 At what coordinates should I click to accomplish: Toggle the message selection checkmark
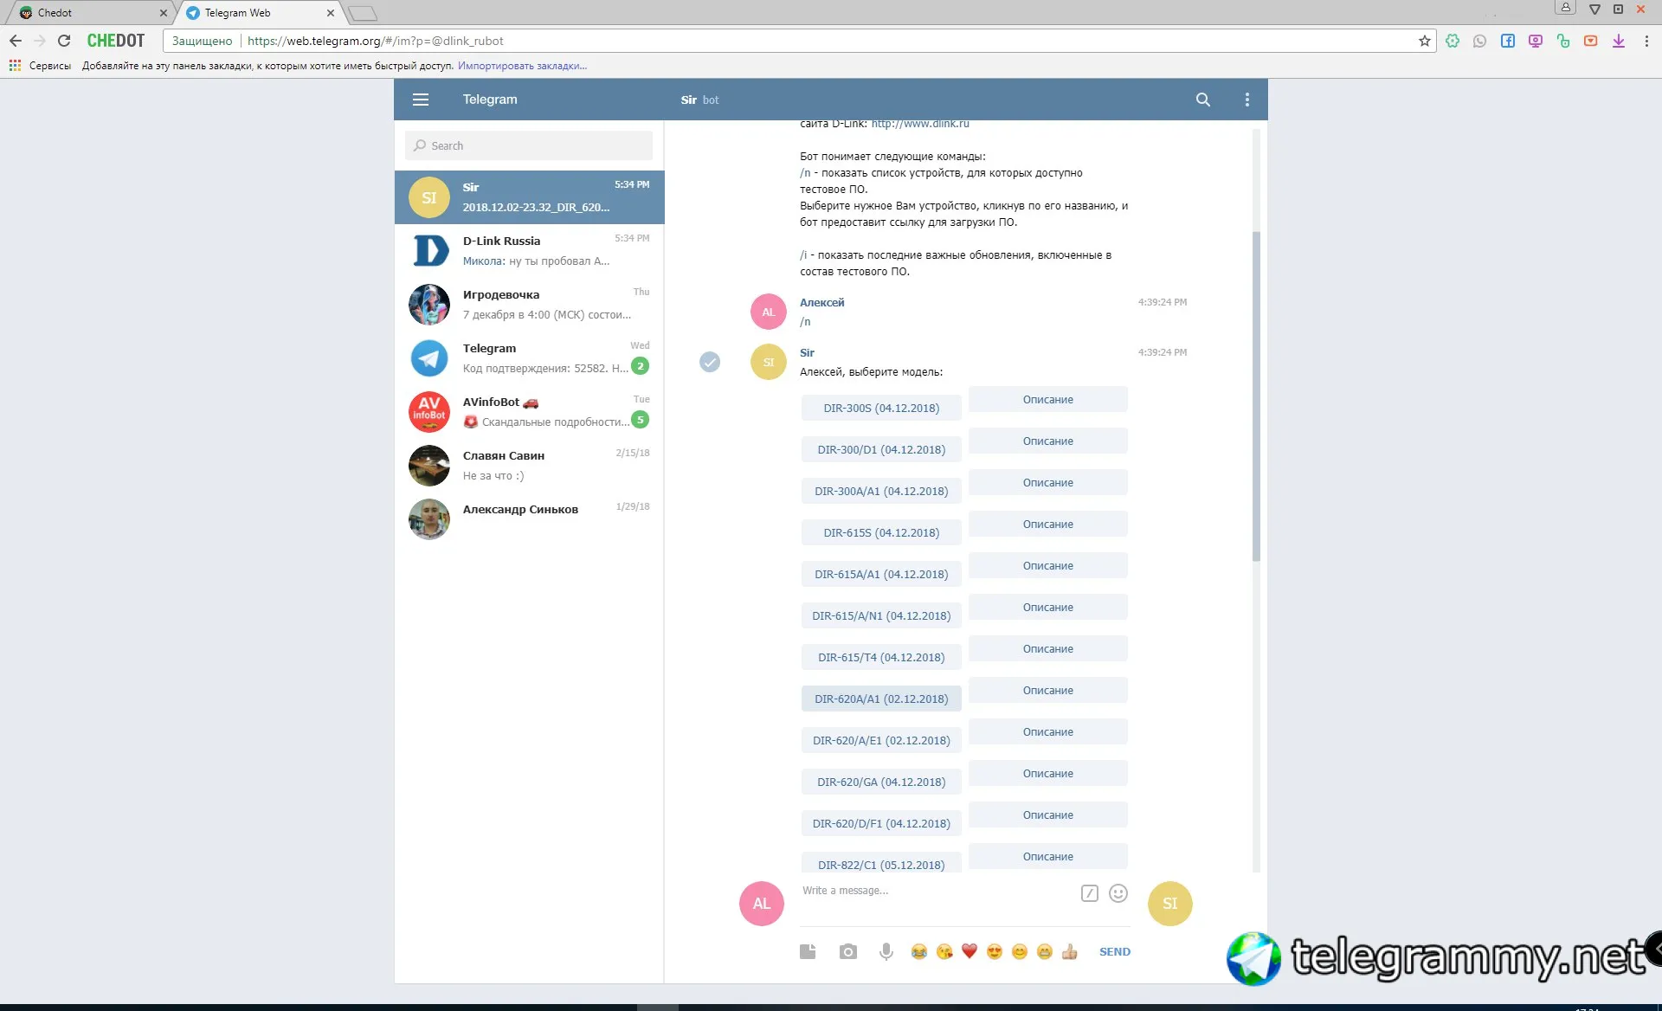click(709, 362)
